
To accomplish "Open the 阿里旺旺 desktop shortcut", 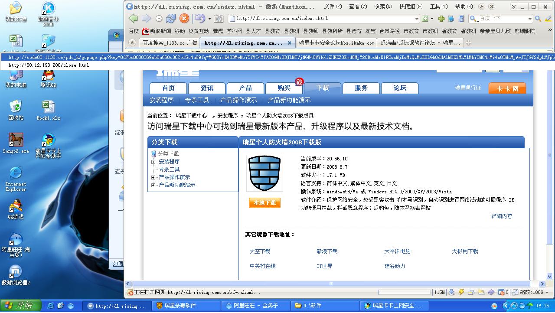I will (16, 245).
